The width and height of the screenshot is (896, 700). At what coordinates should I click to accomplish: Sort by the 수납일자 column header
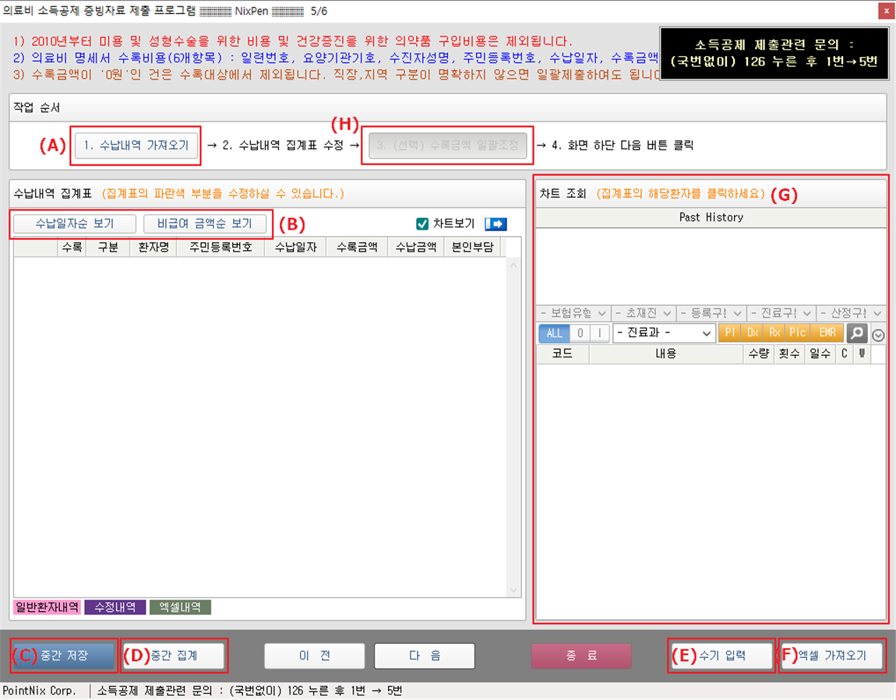tap(295, 248)
